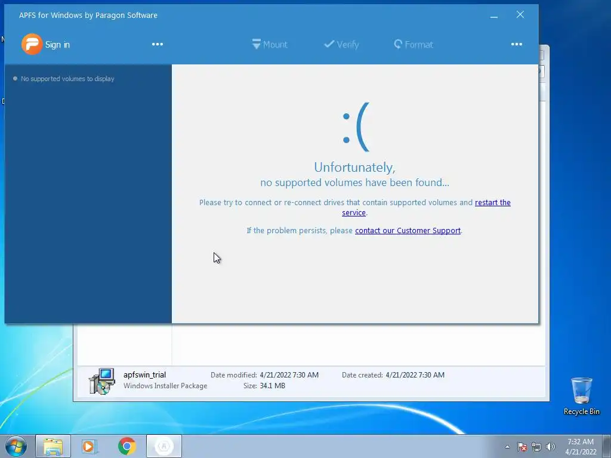Click the apfswin_trial file name in Explorer

[x=144, y=375]
